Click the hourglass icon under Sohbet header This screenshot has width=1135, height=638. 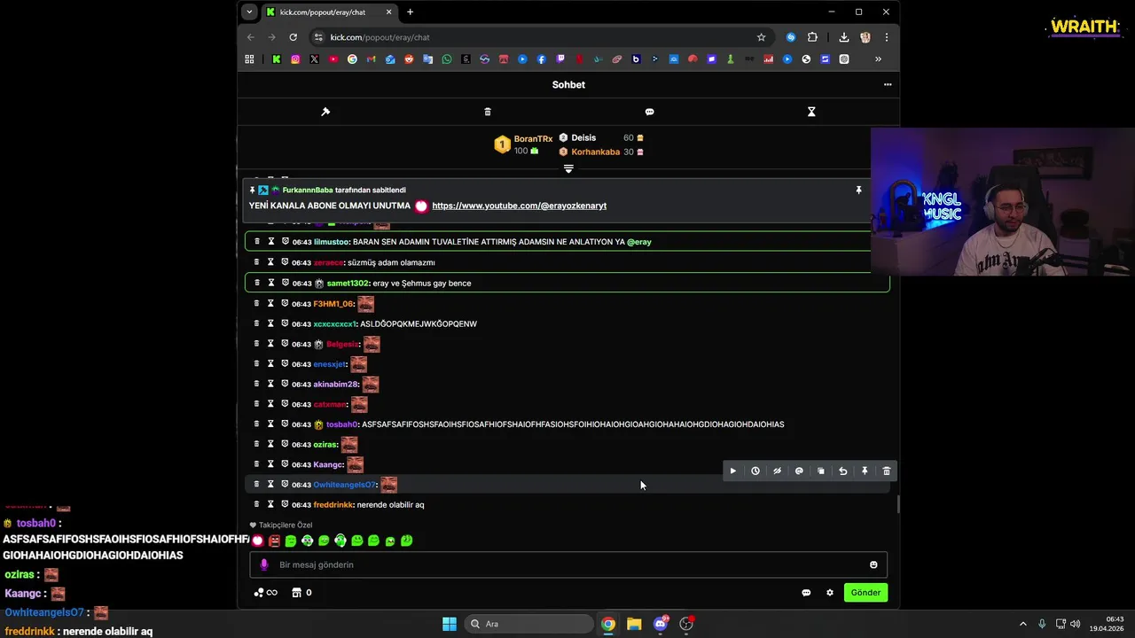[x=811, y=112]
